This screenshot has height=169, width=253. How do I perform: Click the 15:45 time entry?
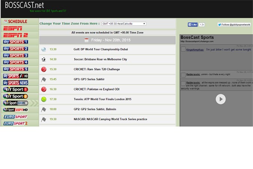(53, 79)
